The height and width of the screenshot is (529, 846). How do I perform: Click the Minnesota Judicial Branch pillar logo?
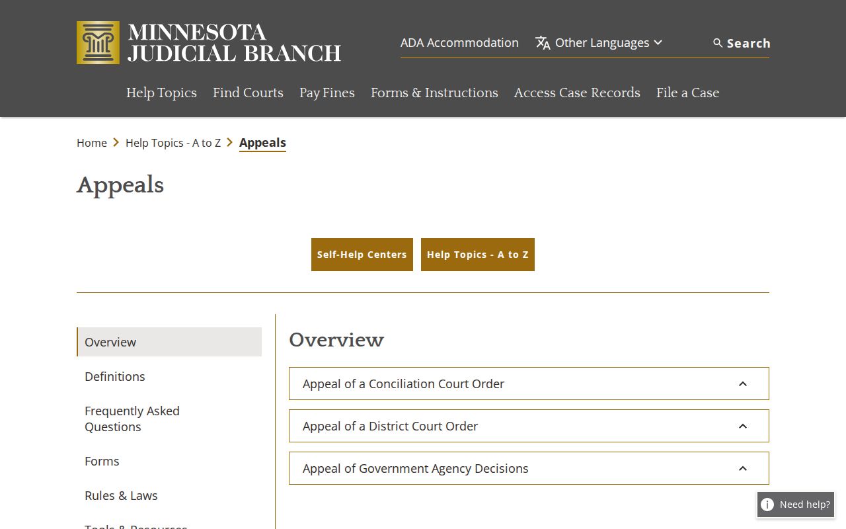pyautogui.click(x=98, y=42)
